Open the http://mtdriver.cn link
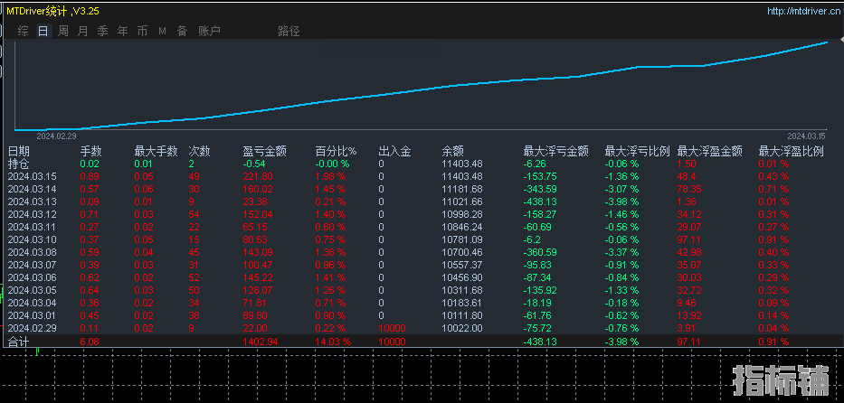 (802, 11)
